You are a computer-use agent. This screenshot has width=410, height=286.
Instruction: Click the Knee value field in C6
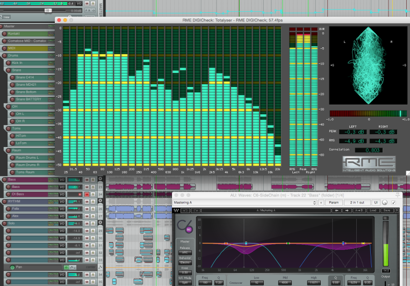click(185, 273)
